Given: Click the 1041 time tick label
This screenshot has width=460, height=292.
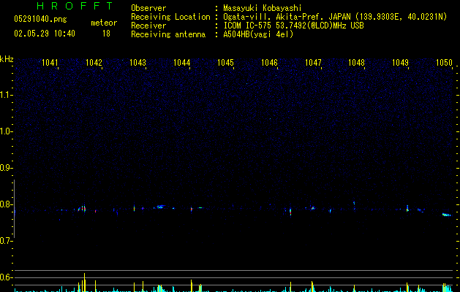Looking at the screenshot, I should (x=50, y=63).
